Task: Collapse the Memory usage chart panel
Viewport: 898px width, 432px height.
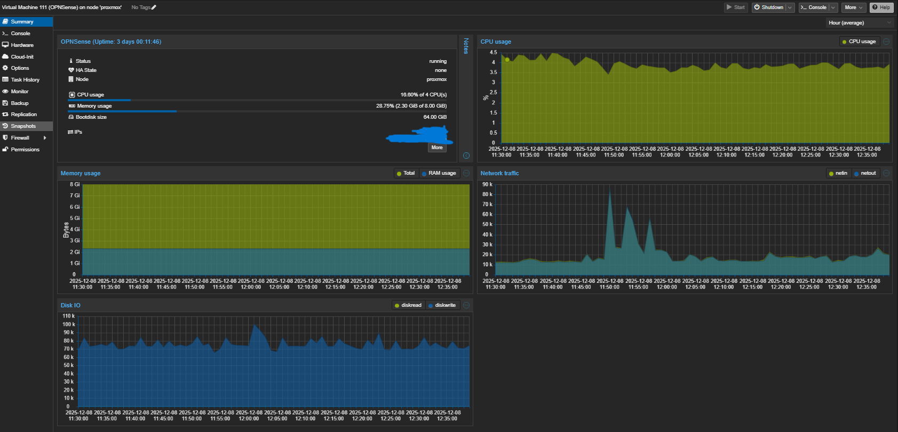Action: 466,173
